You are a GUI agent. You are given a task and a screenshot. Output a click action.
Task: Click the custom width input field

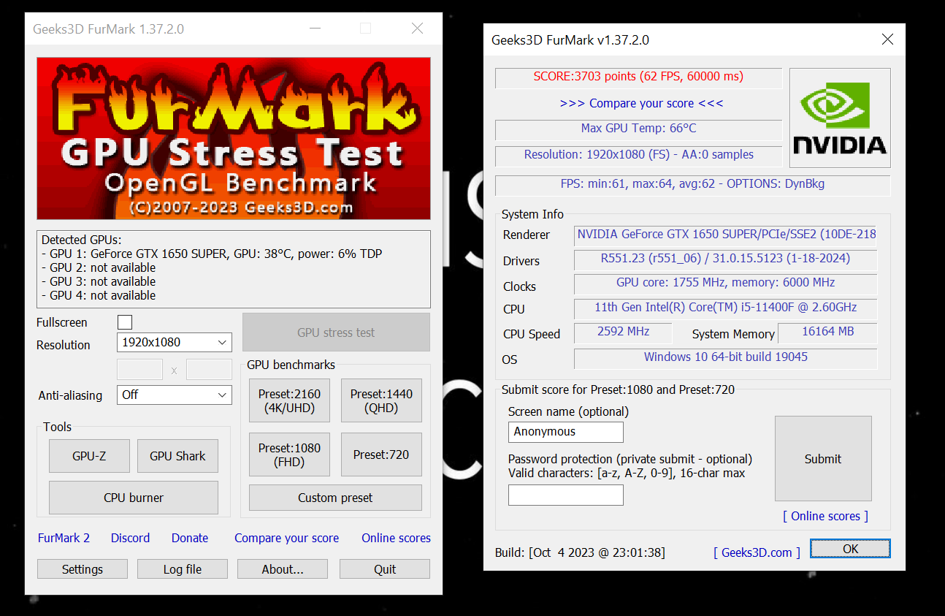[x=139, y=370]
